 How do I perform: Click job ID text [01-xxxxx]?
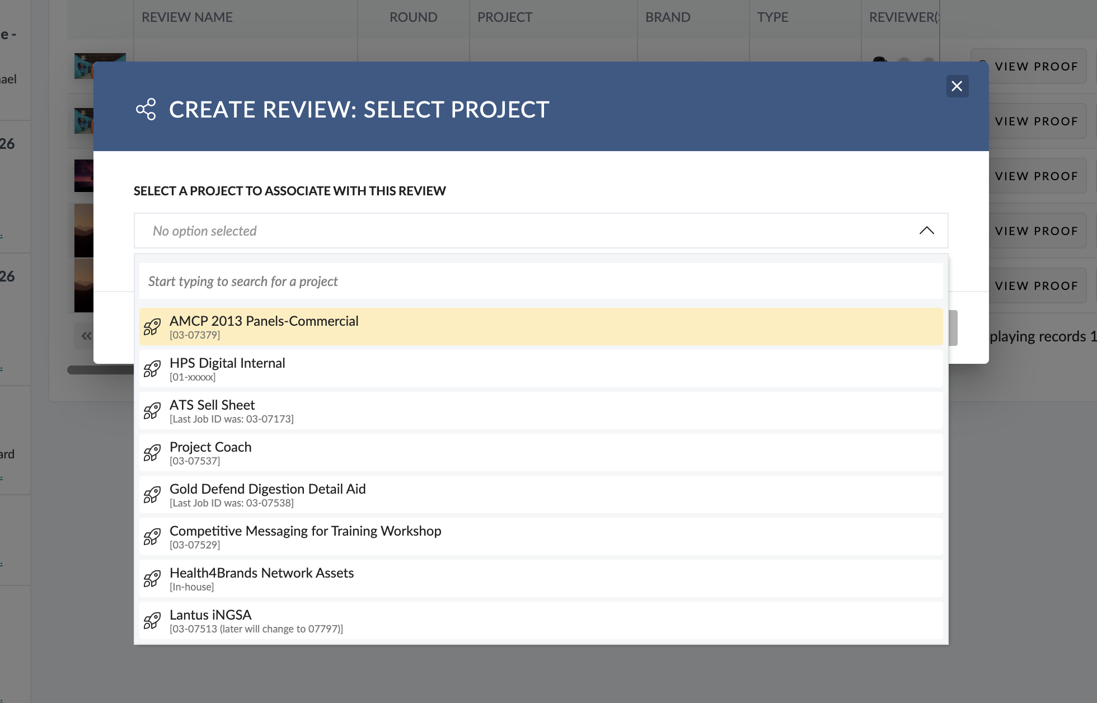coord(193,377)
